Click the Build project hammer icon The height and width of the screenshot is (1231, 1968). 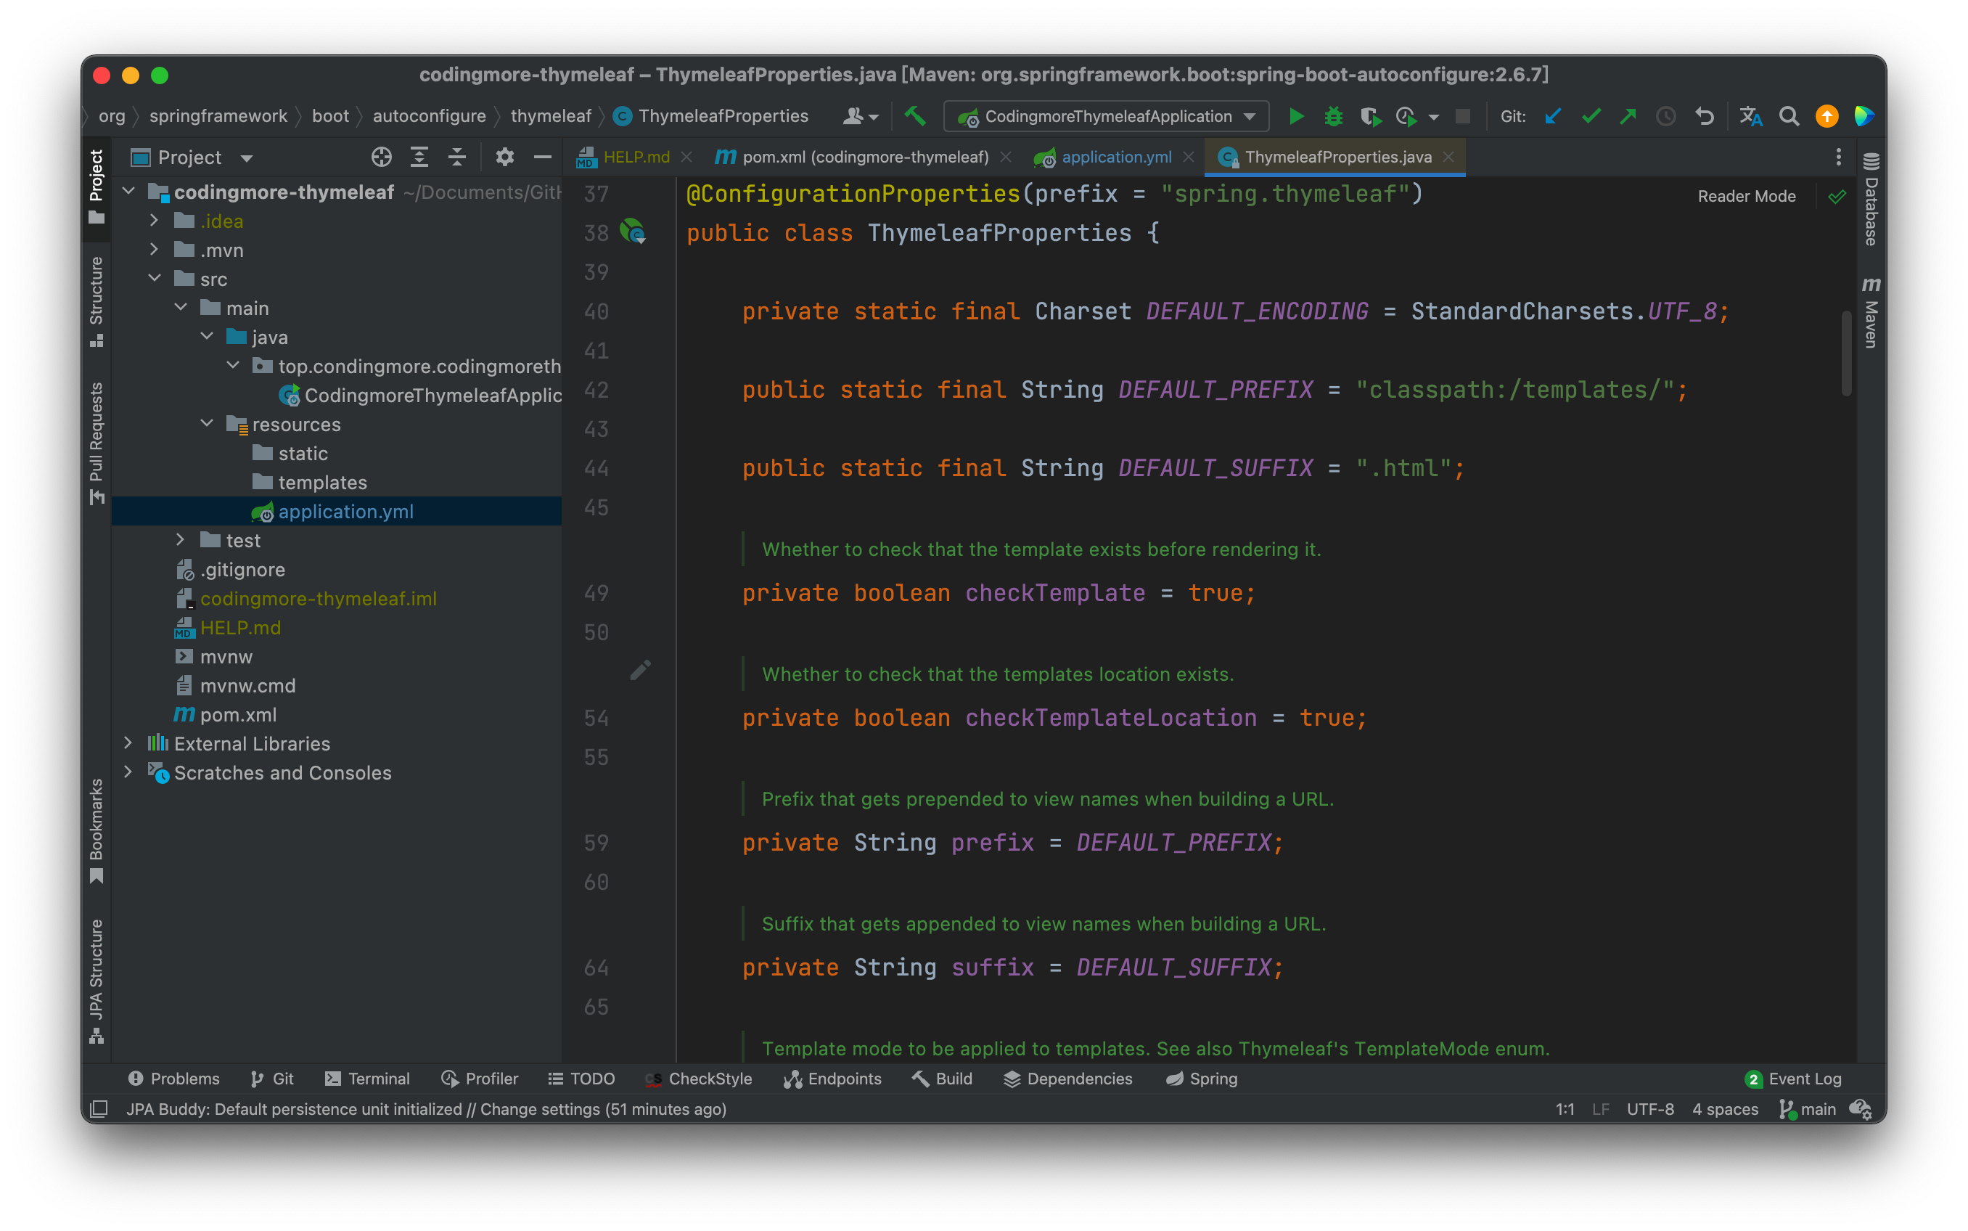(x=915, y=116)
